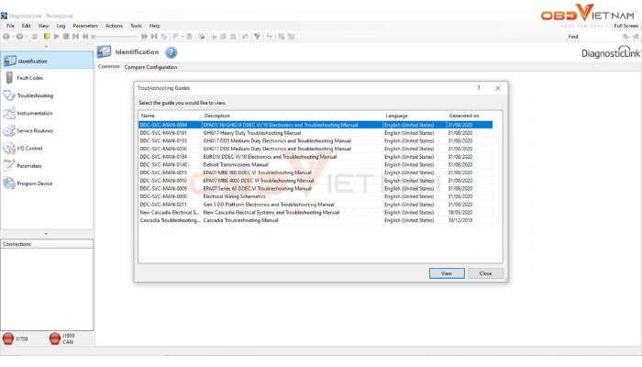Open the View menu

[43, 26]
